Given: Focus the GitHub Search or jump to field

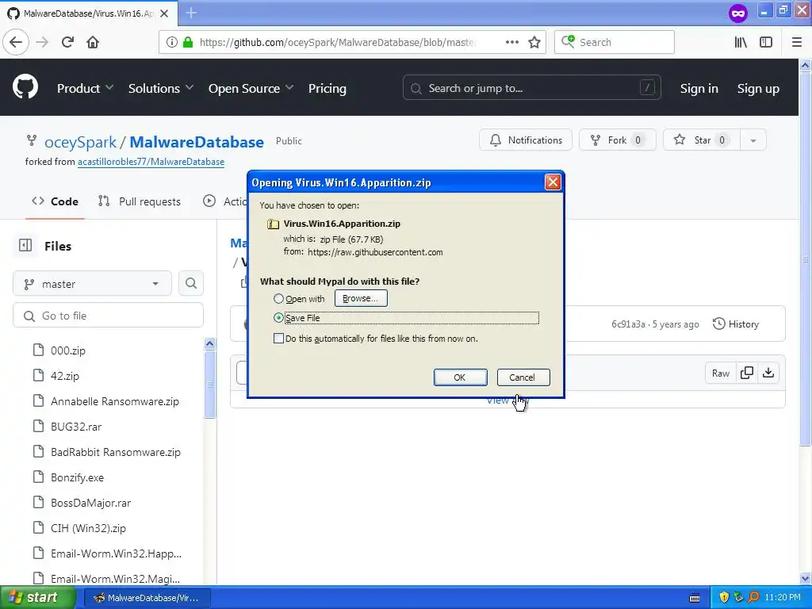Looking at the screenshot, I should [532, 88].
